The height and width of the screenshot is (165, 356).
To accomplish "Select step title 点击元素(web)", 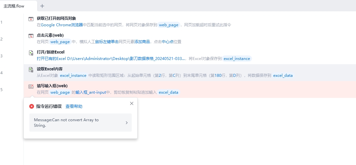I will 50,35.
